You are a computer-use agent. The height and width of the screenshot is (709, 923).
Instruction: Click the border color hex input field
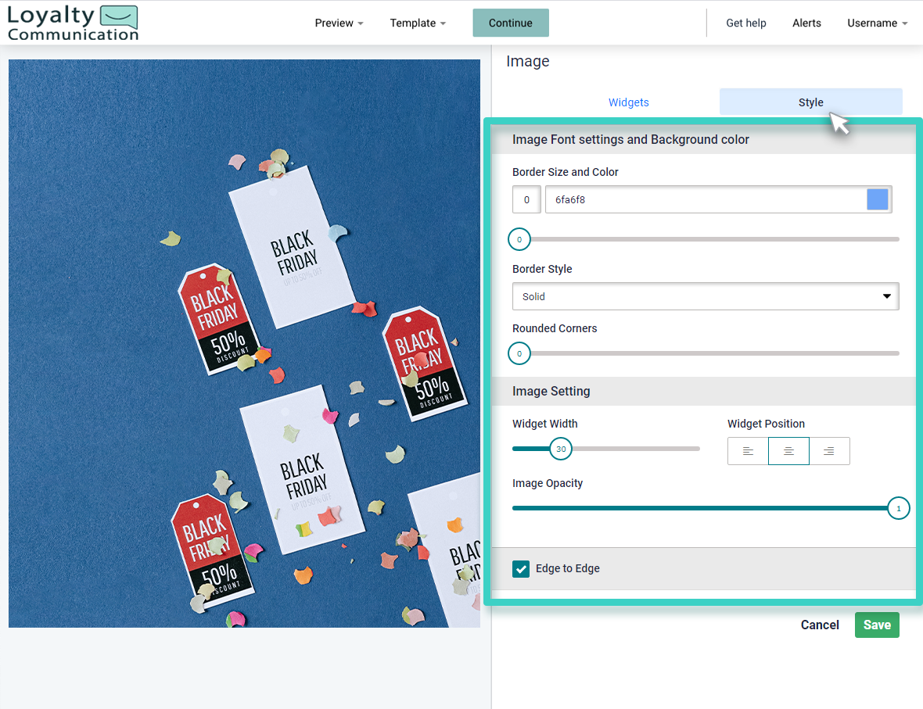tap(704, 199)
